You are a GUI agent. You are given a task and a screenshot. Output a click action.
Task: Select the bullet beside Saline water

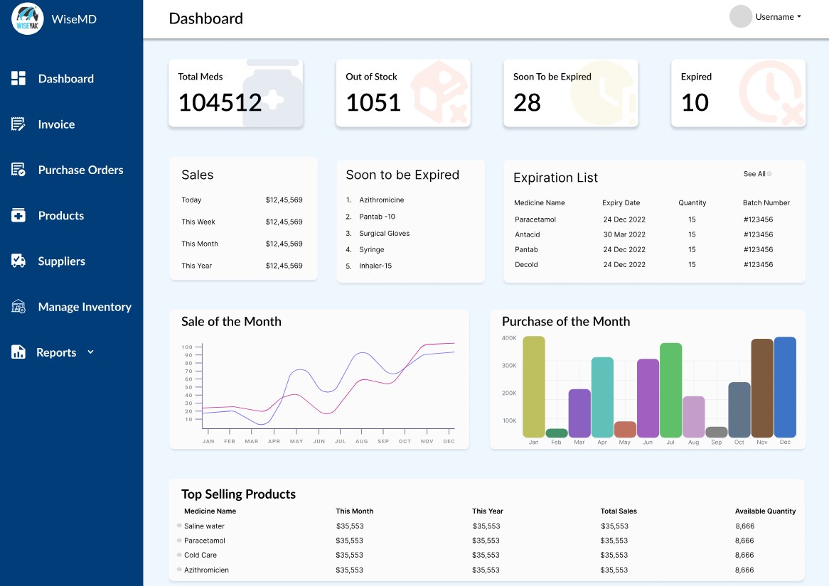click(x=180, y=526)
